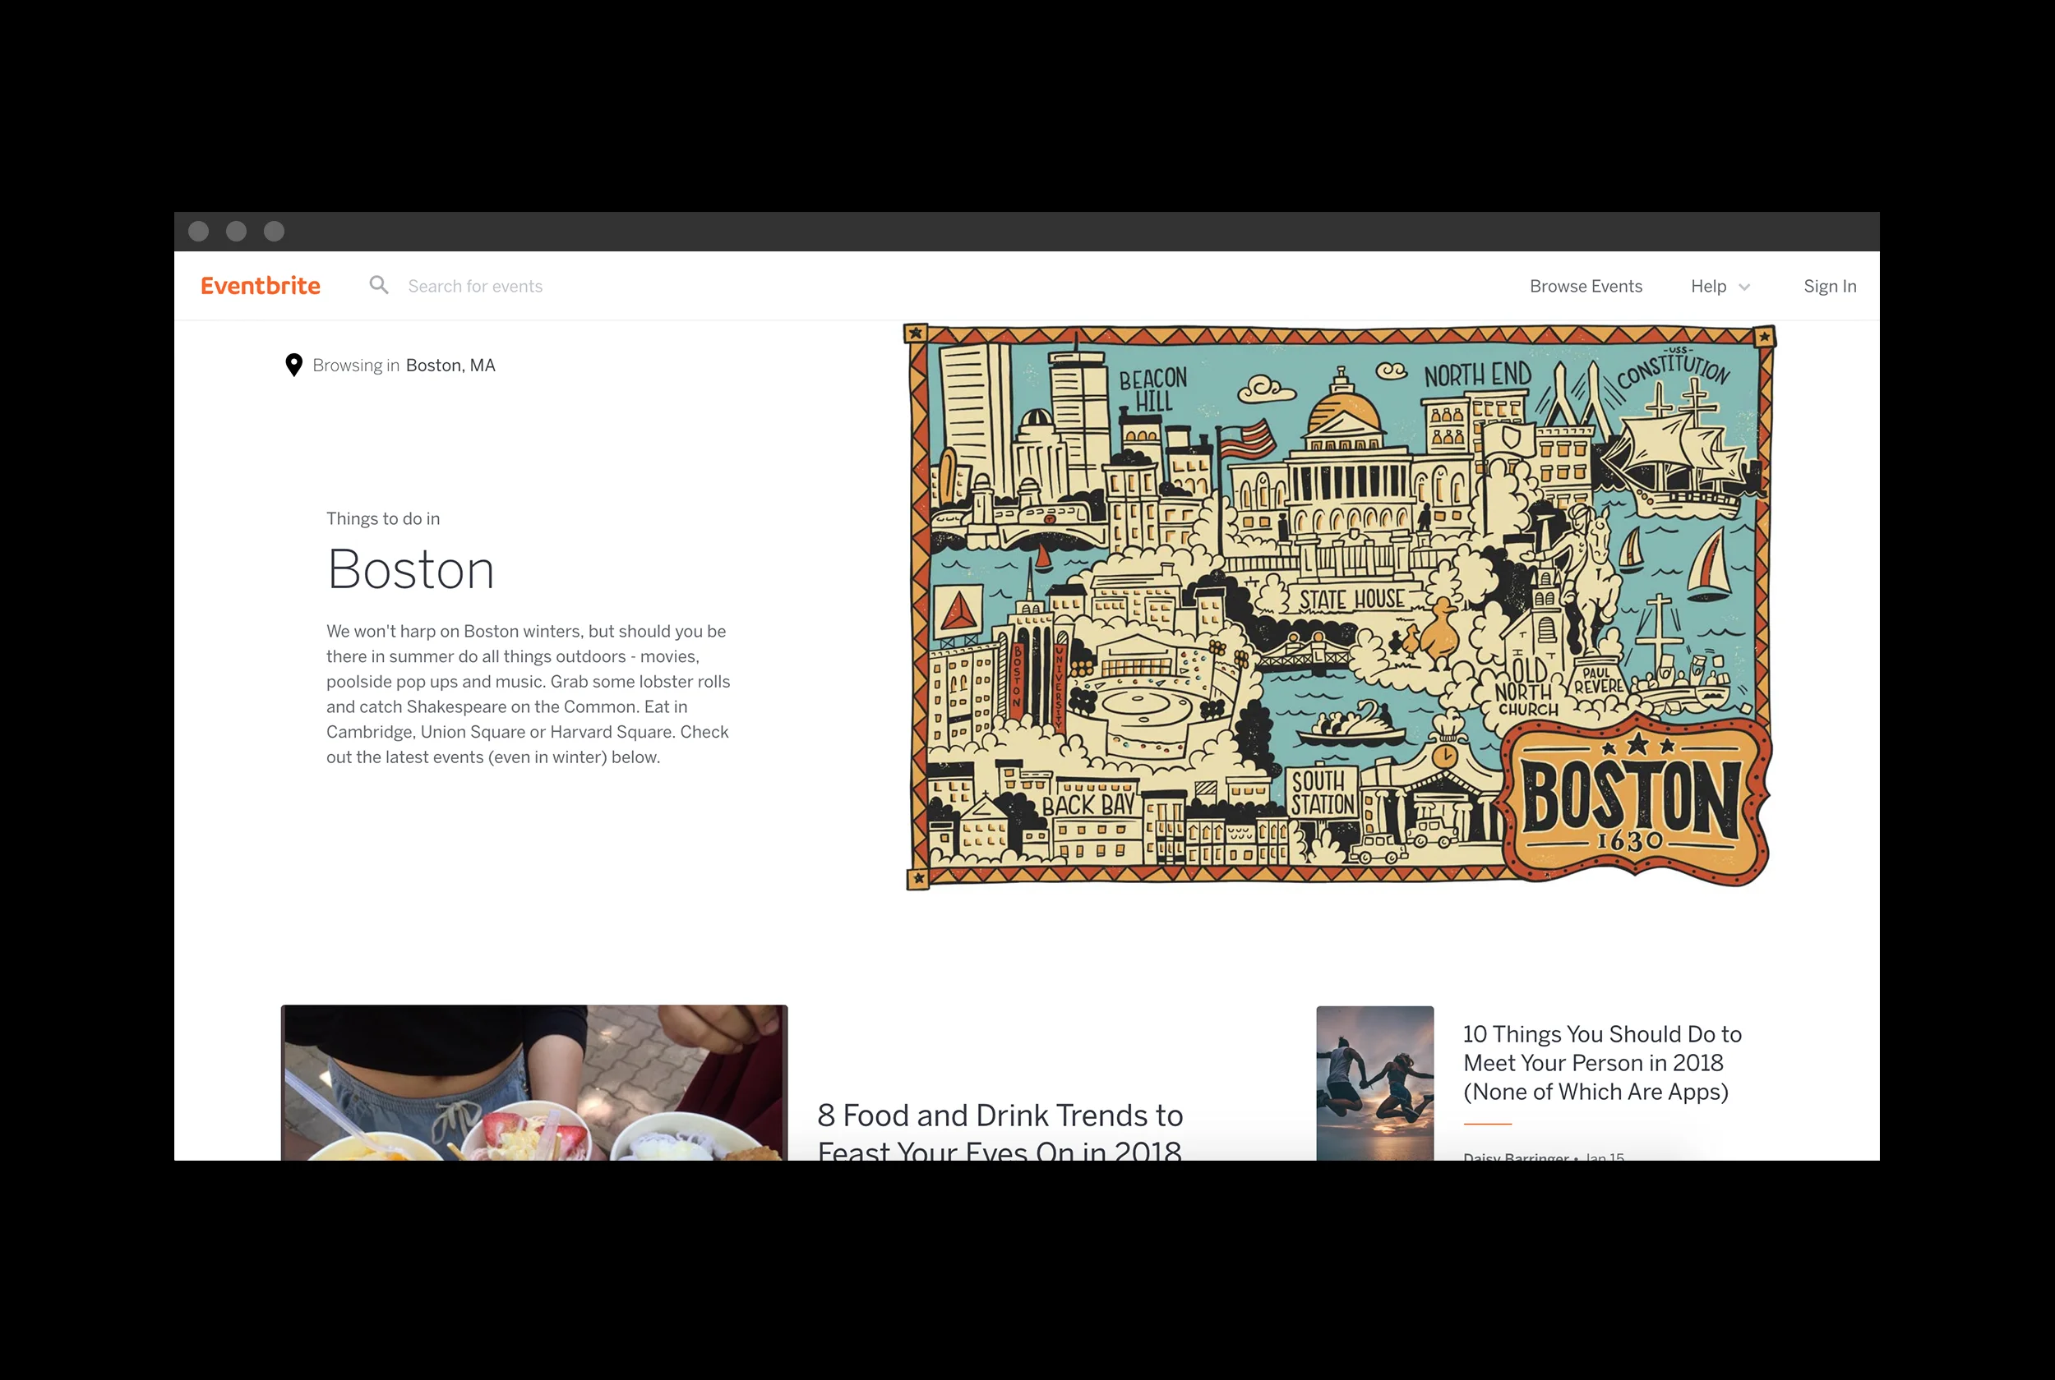
Task: Click the second gray window control dot
Action: (x=236, y=232)
